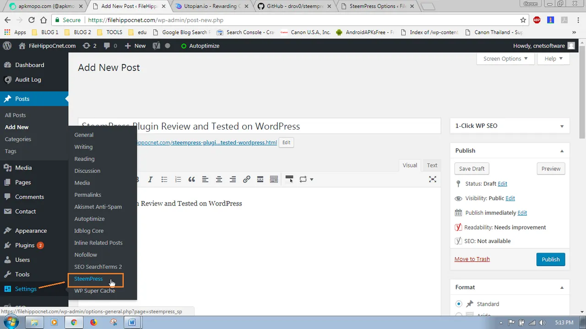Preview the post
The width and height of the screenshot is (586, 329).
(551, 169)
